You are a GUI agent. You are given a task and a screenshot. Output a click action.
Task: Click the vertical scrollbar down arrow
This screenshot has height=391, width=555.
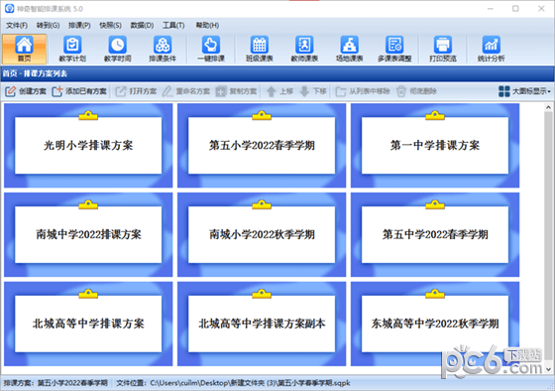coord(548,369)
